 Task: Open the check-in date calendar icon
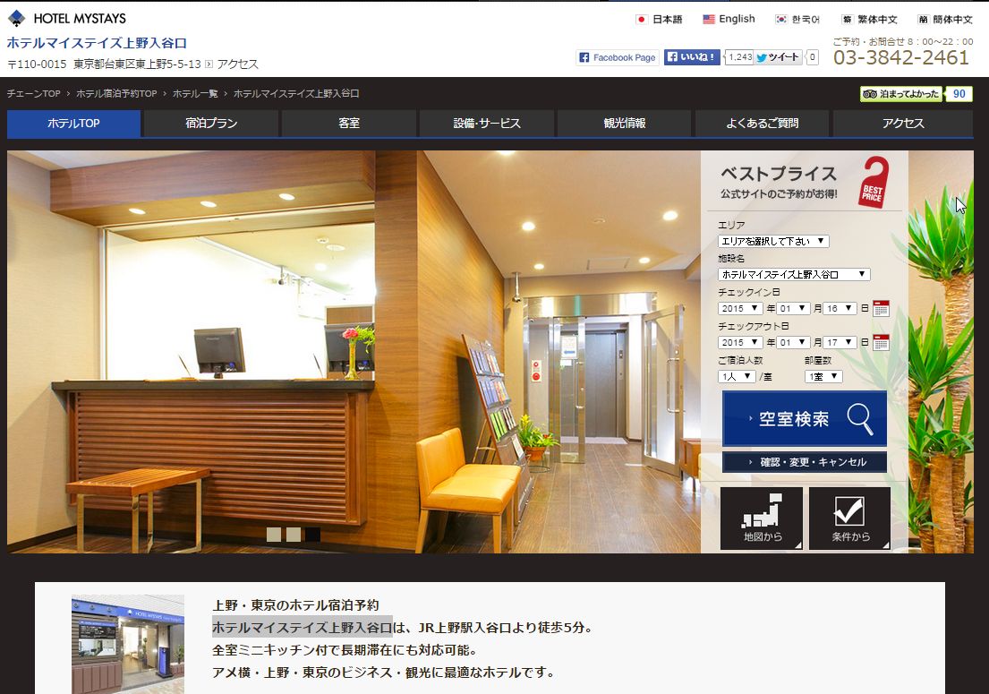[x=881, y=308]
